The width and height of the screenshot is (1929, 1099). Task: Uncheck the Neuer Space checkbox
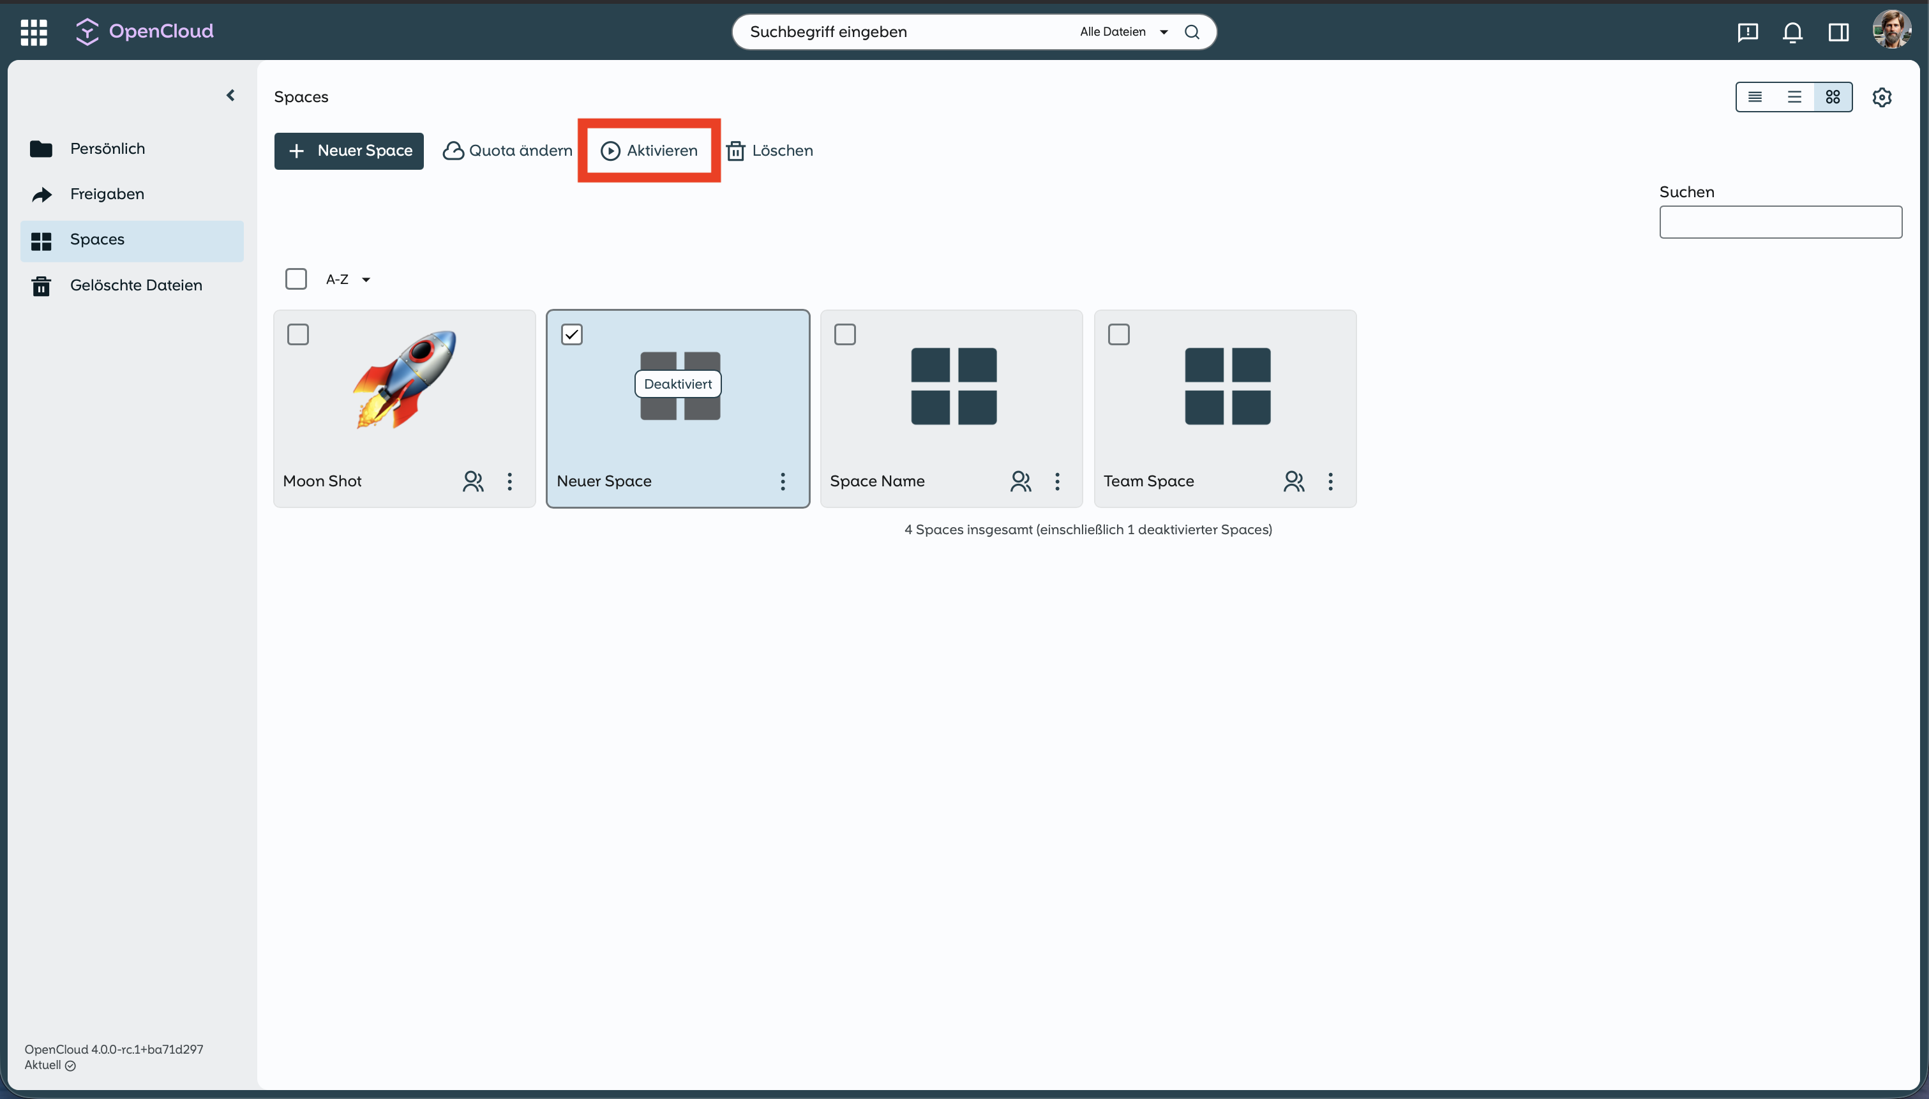[x=572, y=334]
